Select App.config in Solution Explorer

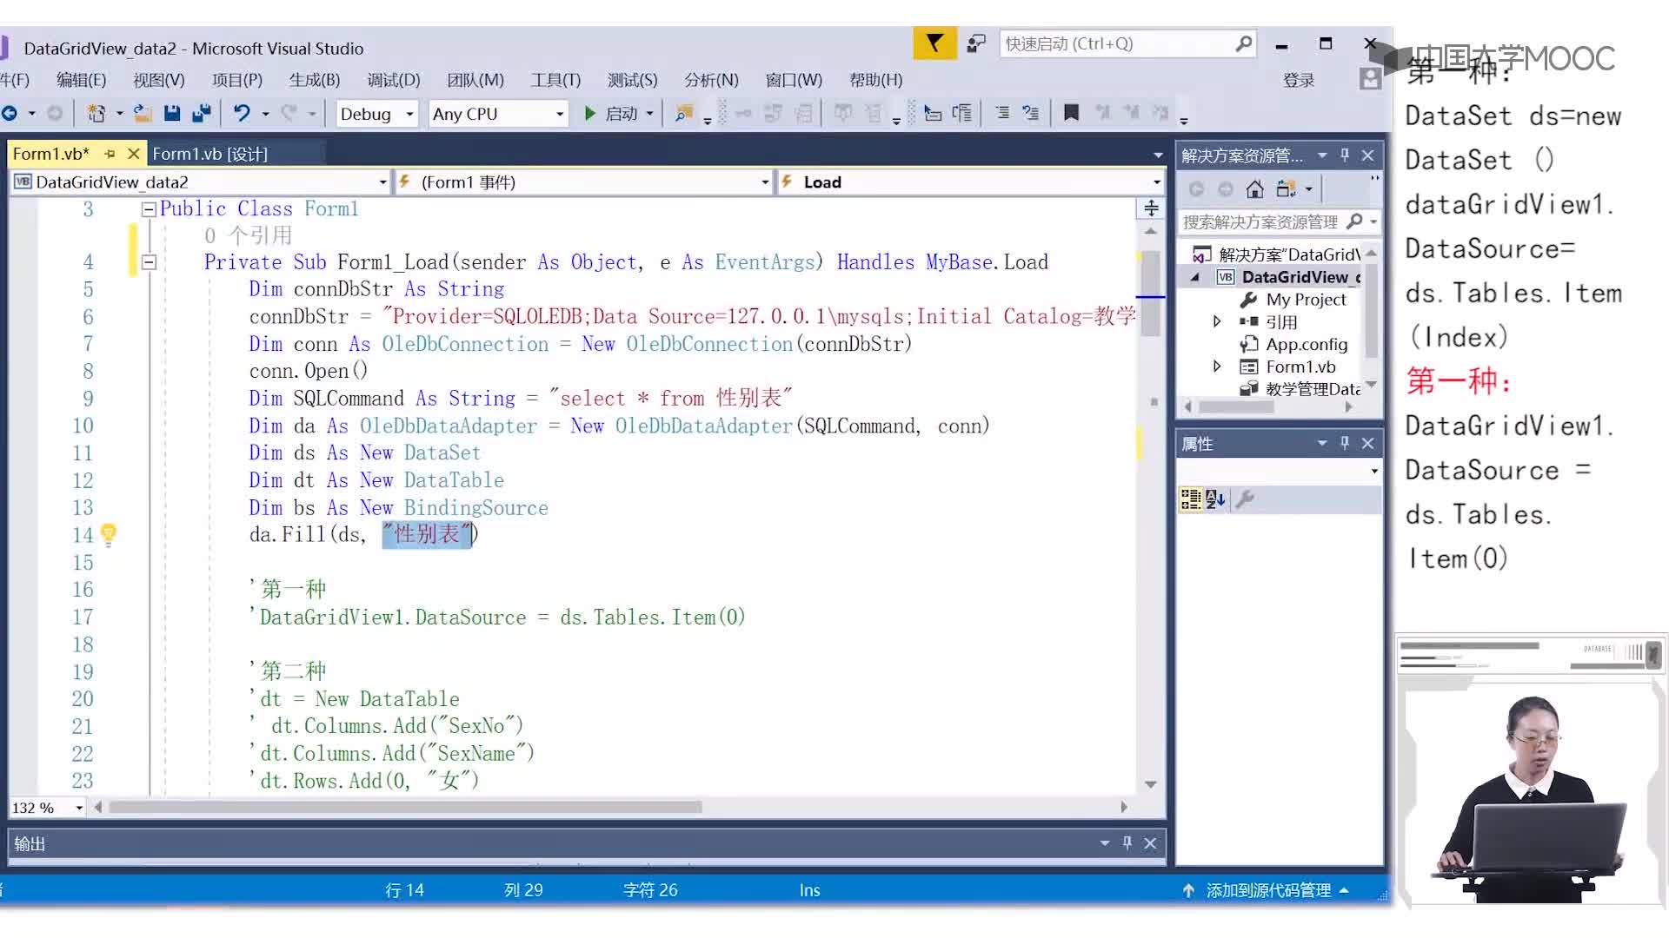tap(1306, 344)
